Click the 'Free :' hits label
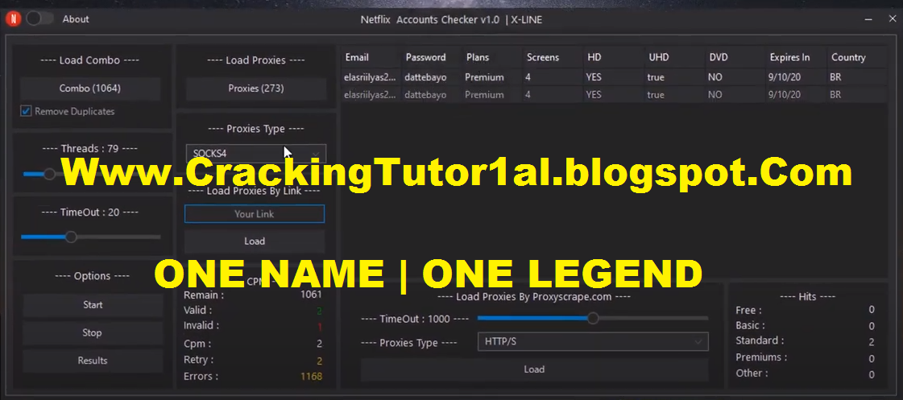 [x=748, y=310]
